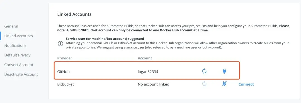Click the info circle beside service user note

60,44
